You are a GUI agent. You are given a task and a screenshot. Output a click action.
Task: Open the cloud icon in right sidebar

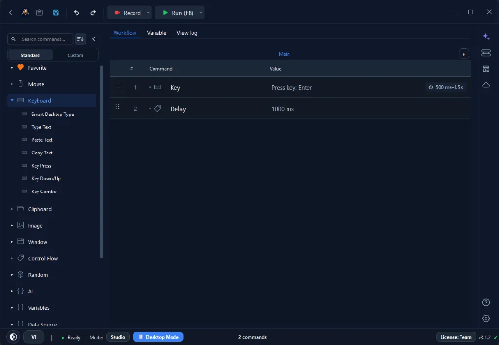tap(486, 85)
